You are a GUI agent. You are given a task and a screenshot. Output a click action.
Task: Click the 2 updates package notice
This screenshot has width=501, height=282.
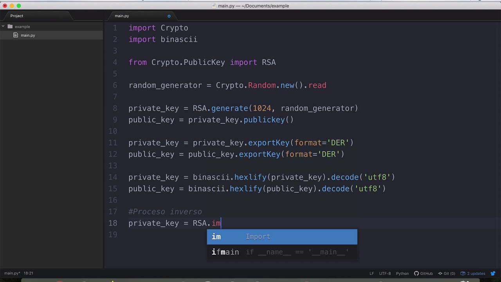(473, 273)
